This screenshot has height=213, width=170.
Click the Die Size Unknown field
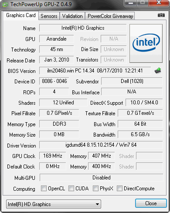coord(114,49)
